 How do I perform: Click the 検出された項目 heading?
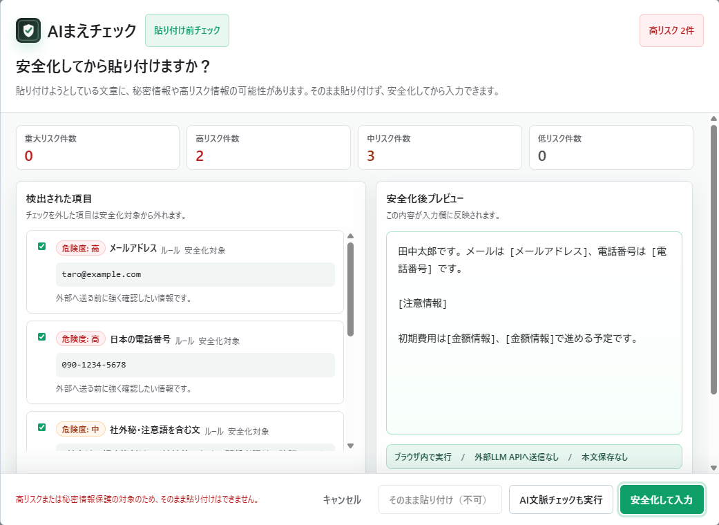(59, 198)
